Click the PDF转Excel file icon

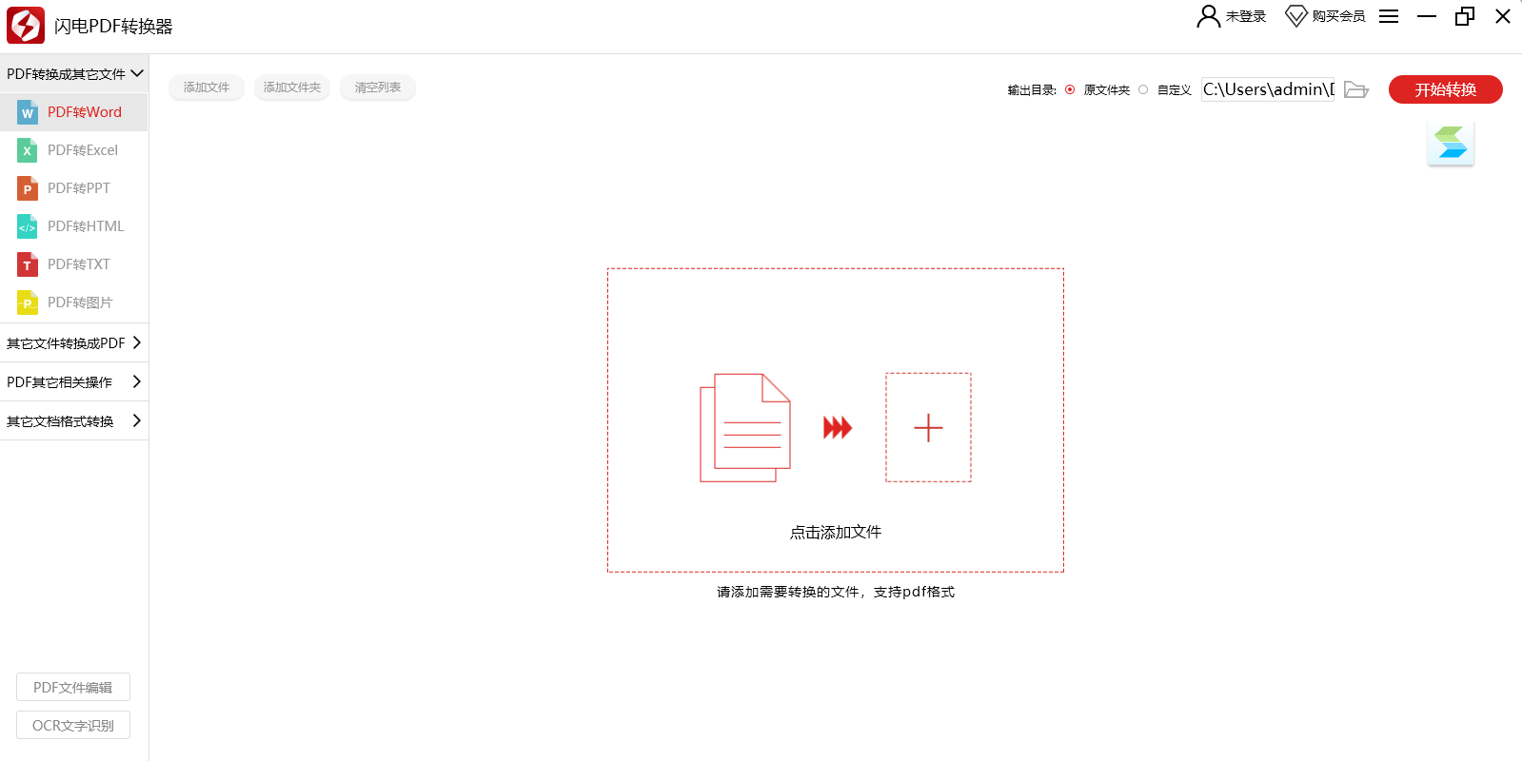pos(28,150)
